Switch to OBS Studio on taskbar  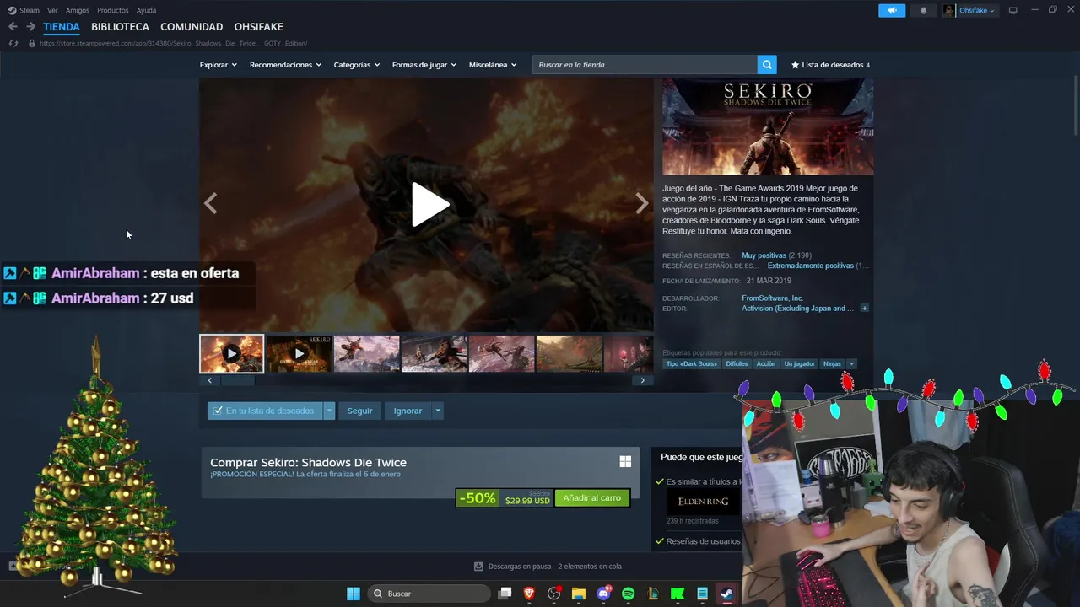point(554,594)
